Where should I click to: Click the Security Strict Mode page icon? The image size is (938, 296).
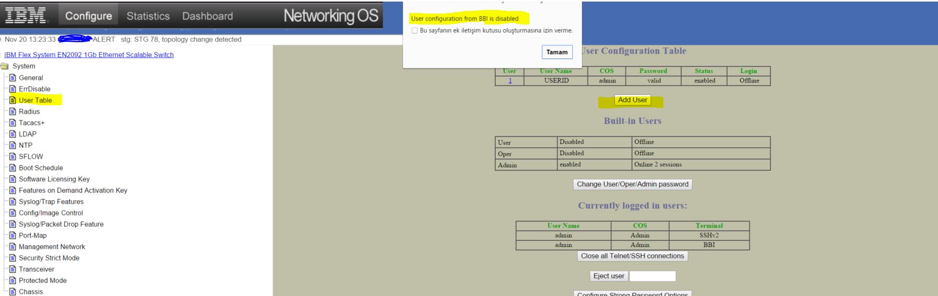tap(13, 258)
